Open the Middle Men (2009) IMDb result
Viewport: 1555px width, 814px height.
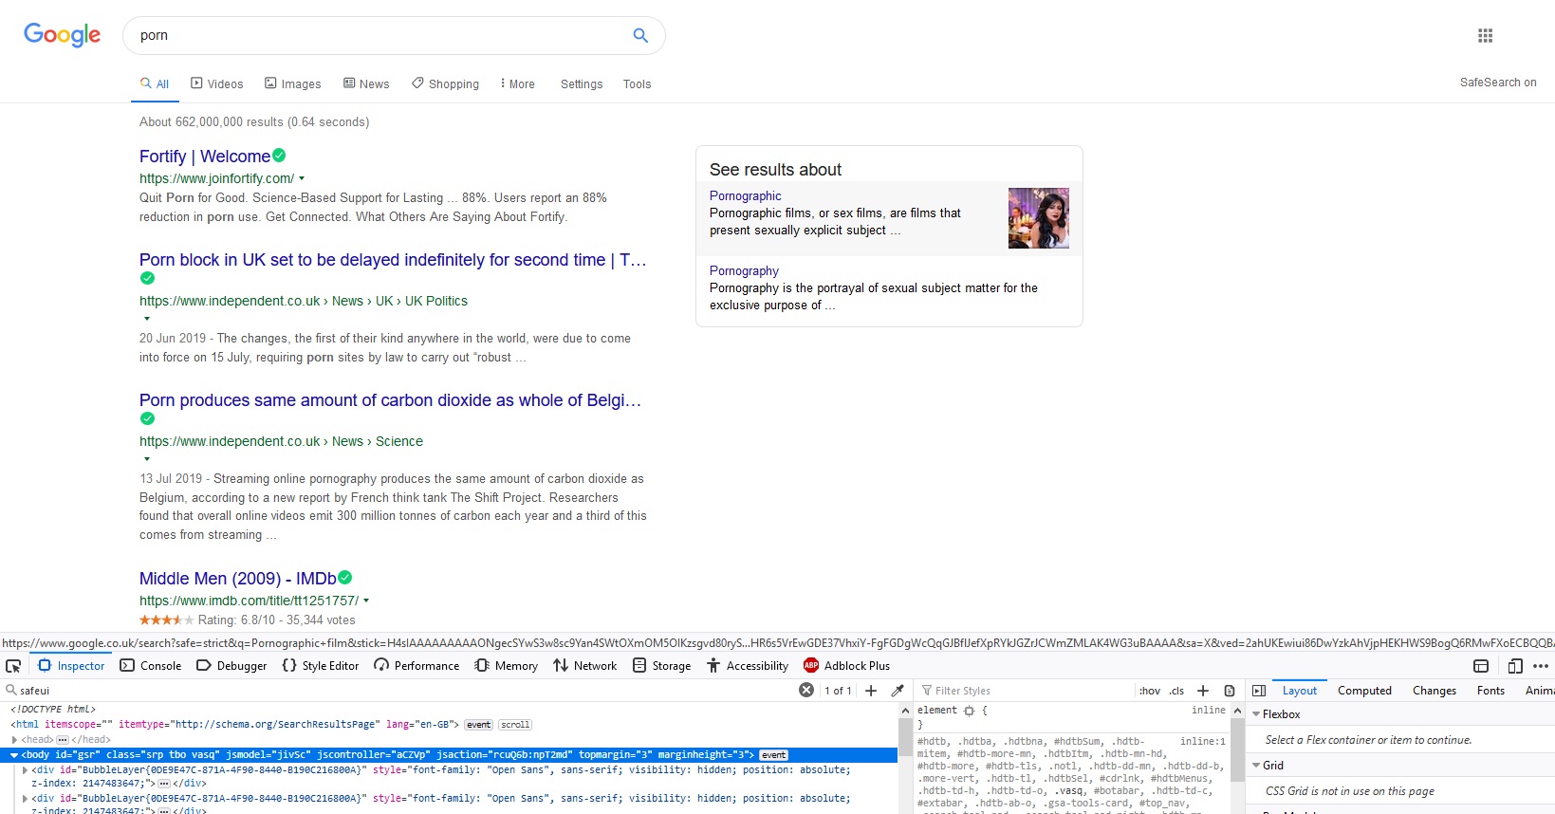pos(238,579)
